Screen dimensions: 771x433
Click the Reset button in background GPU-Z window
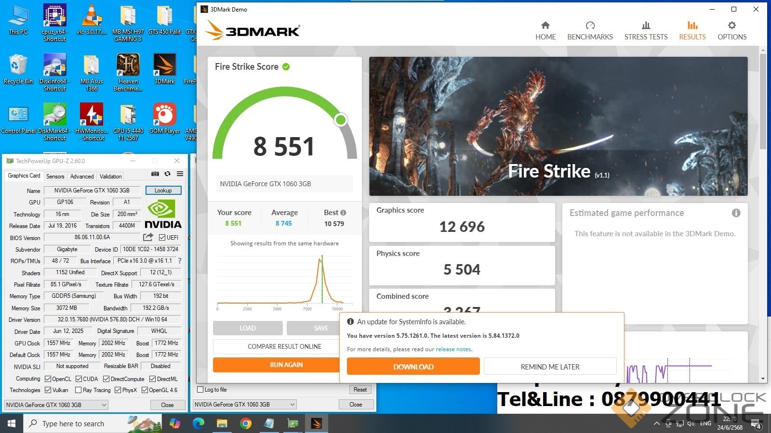360,390
